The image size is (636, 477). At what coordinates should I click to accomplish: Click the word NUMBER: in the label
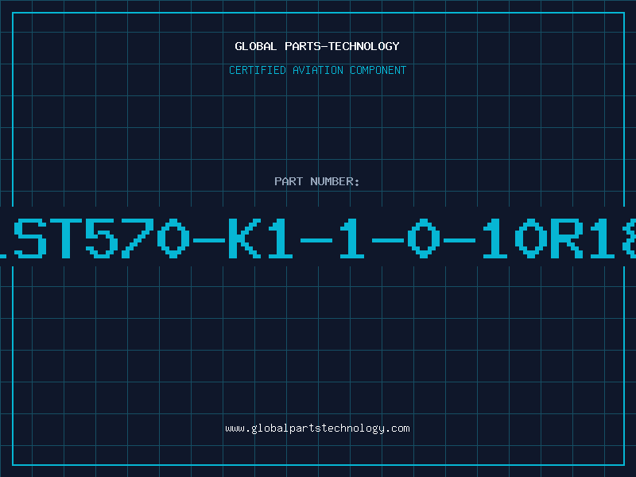click(x=335, y=181)
